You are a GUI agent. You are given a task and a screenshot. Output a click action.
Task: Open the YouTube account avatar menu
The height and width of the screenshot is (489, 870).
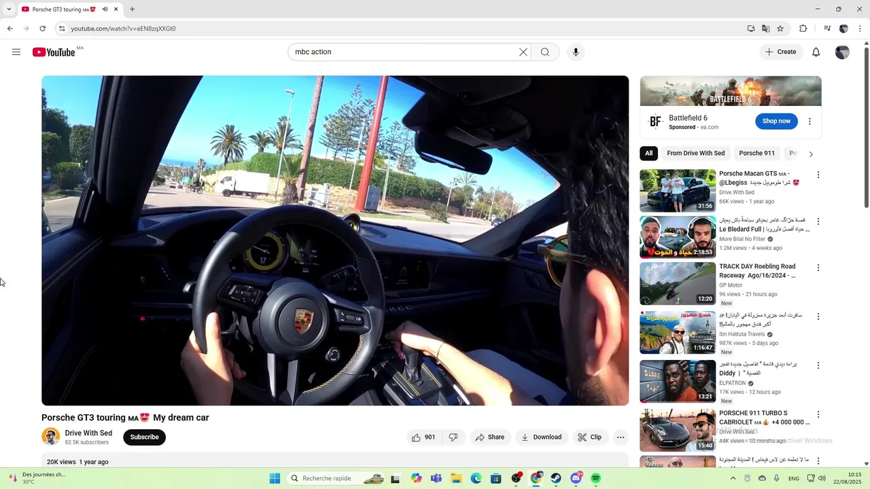pos(842,52)
